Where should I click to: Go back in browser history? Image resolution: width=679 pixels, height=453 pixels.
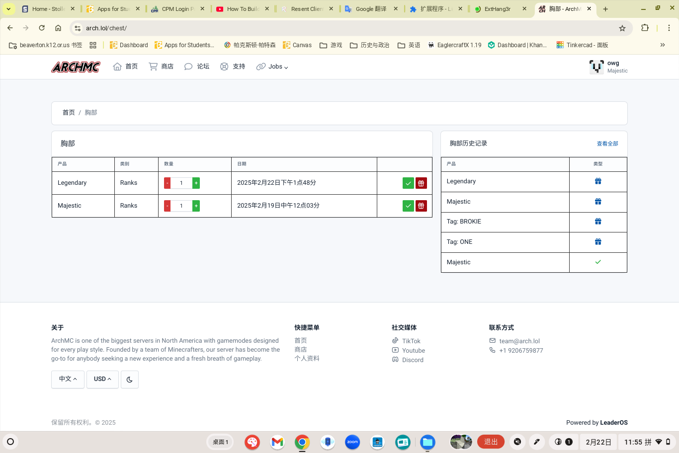pyautogui.click(x=10, y=28)
